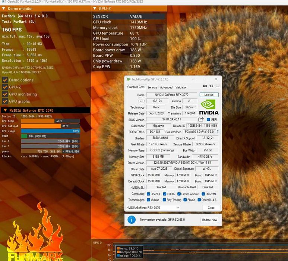Image resolution: width=288 pixels, height=261 pixels.
Task: Click the NVIDIA logo in GPU-Z
Action: click(x=209, y=107)
